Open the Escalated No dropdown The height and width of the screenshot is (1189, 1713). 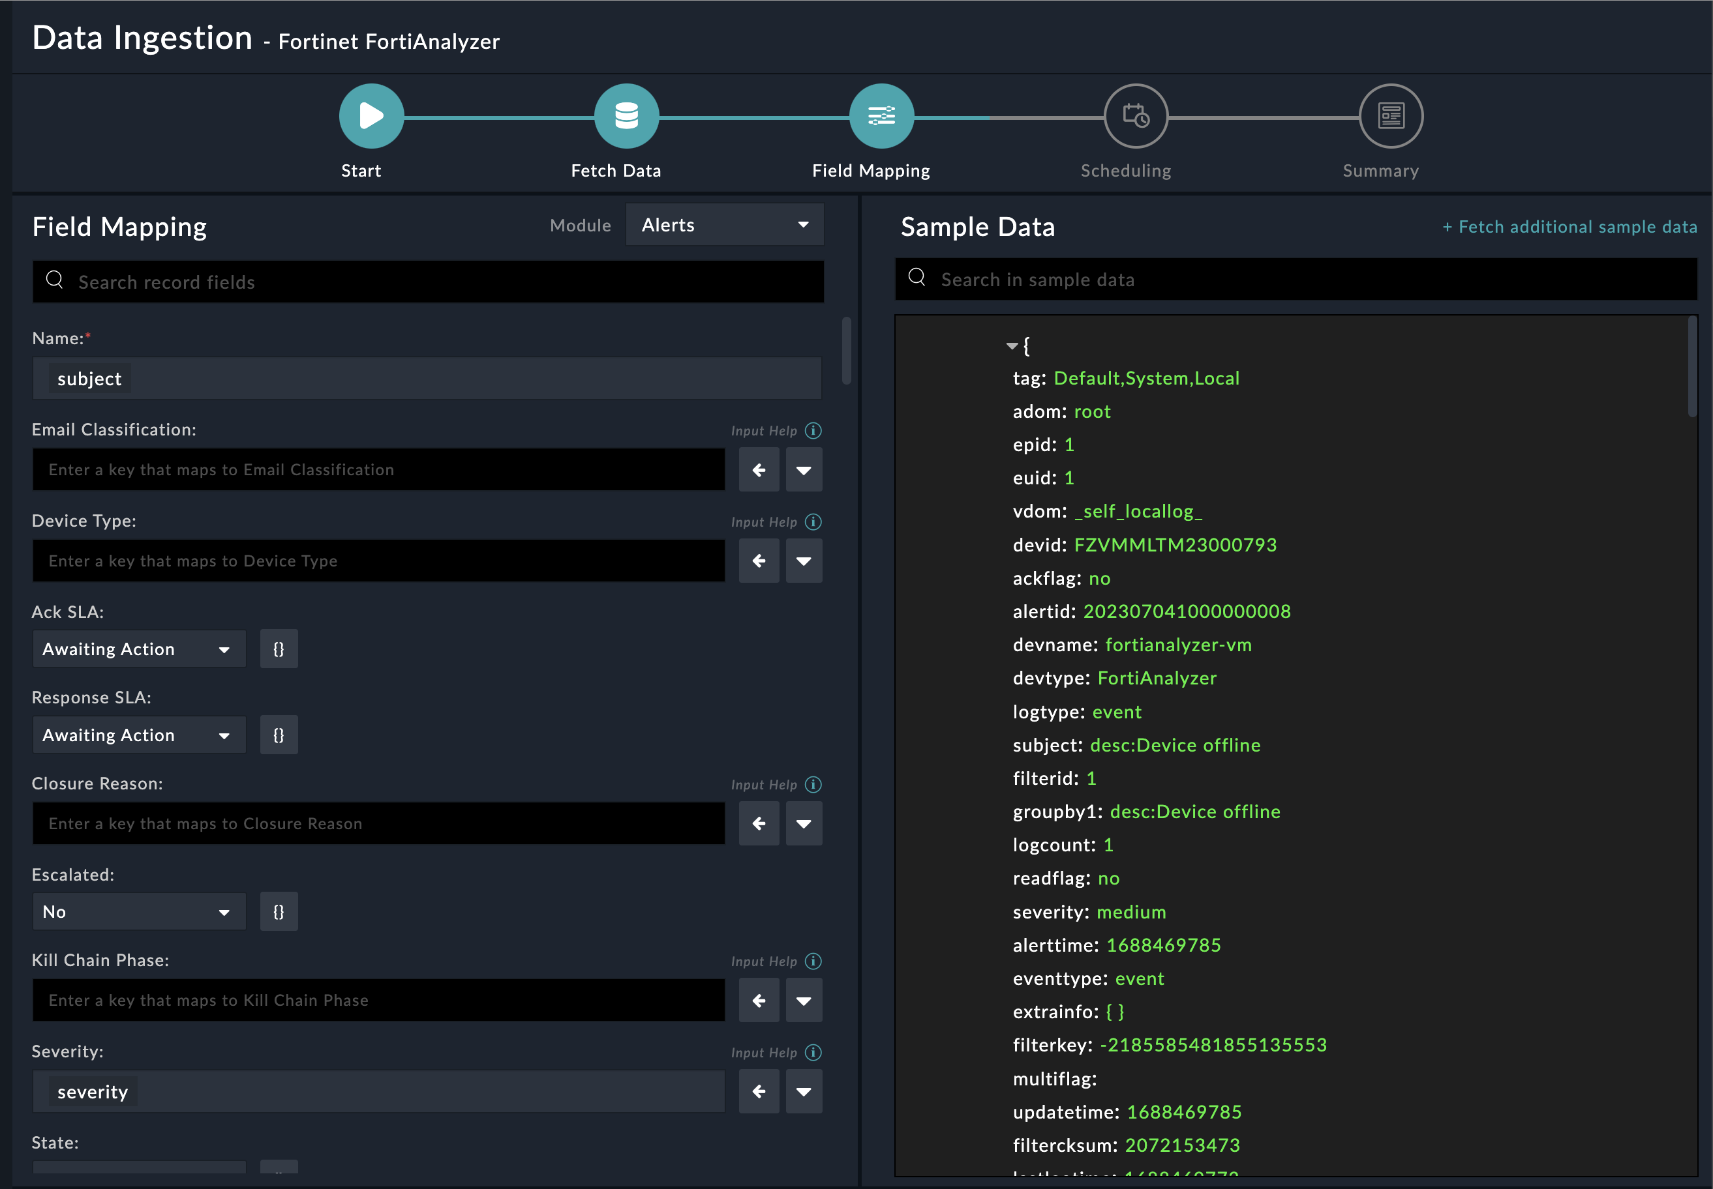(139, 912)
